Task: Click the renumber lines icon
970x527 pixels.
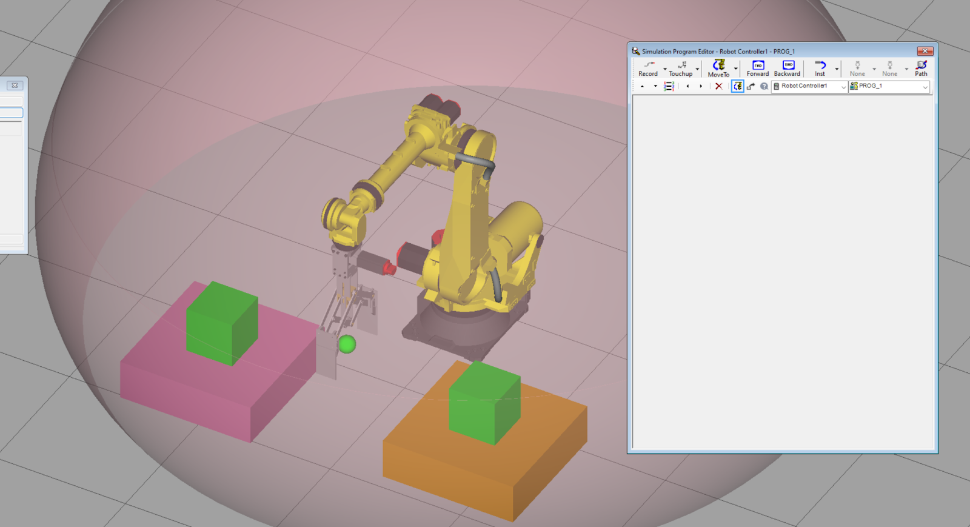Action: click(669, 87)
